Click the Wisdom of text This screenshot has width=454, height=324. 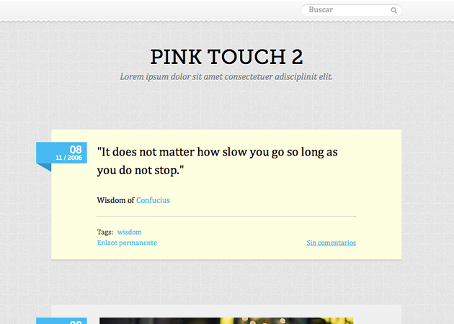[115, 200]
